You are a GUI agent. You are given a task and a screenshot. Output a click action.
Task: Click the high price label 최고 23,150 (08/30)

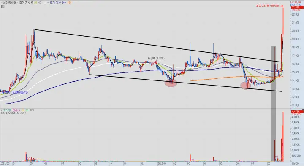[x=267, y=6]
